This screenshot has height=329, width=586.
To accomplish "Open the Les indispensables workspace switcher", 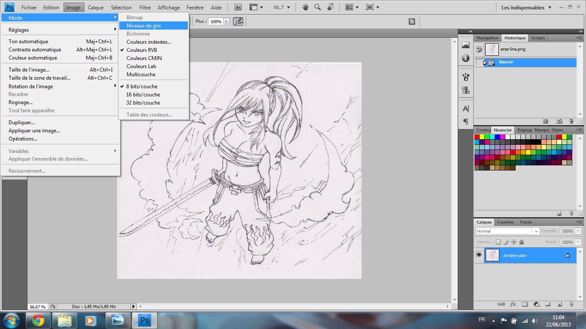I will 526,7.
